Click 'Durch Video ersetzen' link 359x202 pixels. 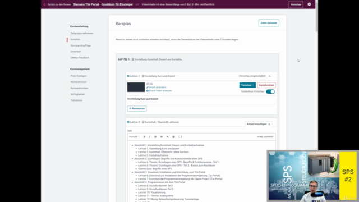tap(159, 91)
